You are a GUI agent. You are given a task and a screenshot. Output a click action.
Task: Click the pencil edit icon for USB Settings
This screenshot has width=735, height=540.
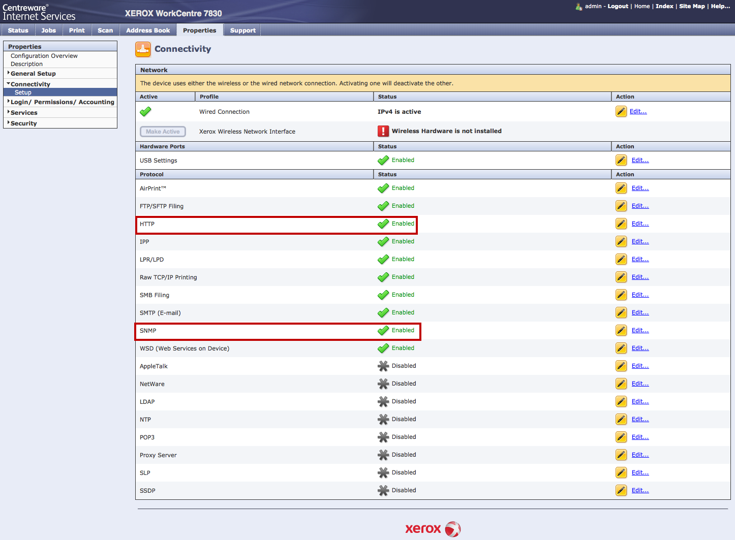(x=621, y=161)
